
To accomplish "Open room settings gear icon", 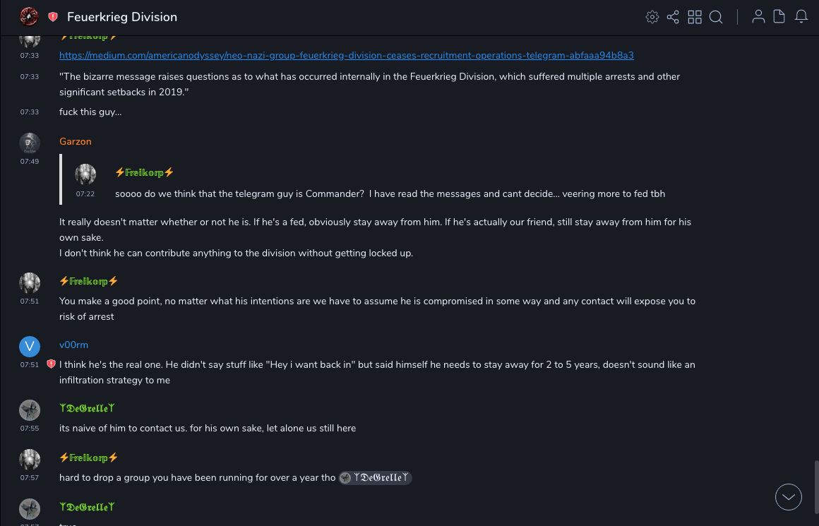I will coord(652,17).
